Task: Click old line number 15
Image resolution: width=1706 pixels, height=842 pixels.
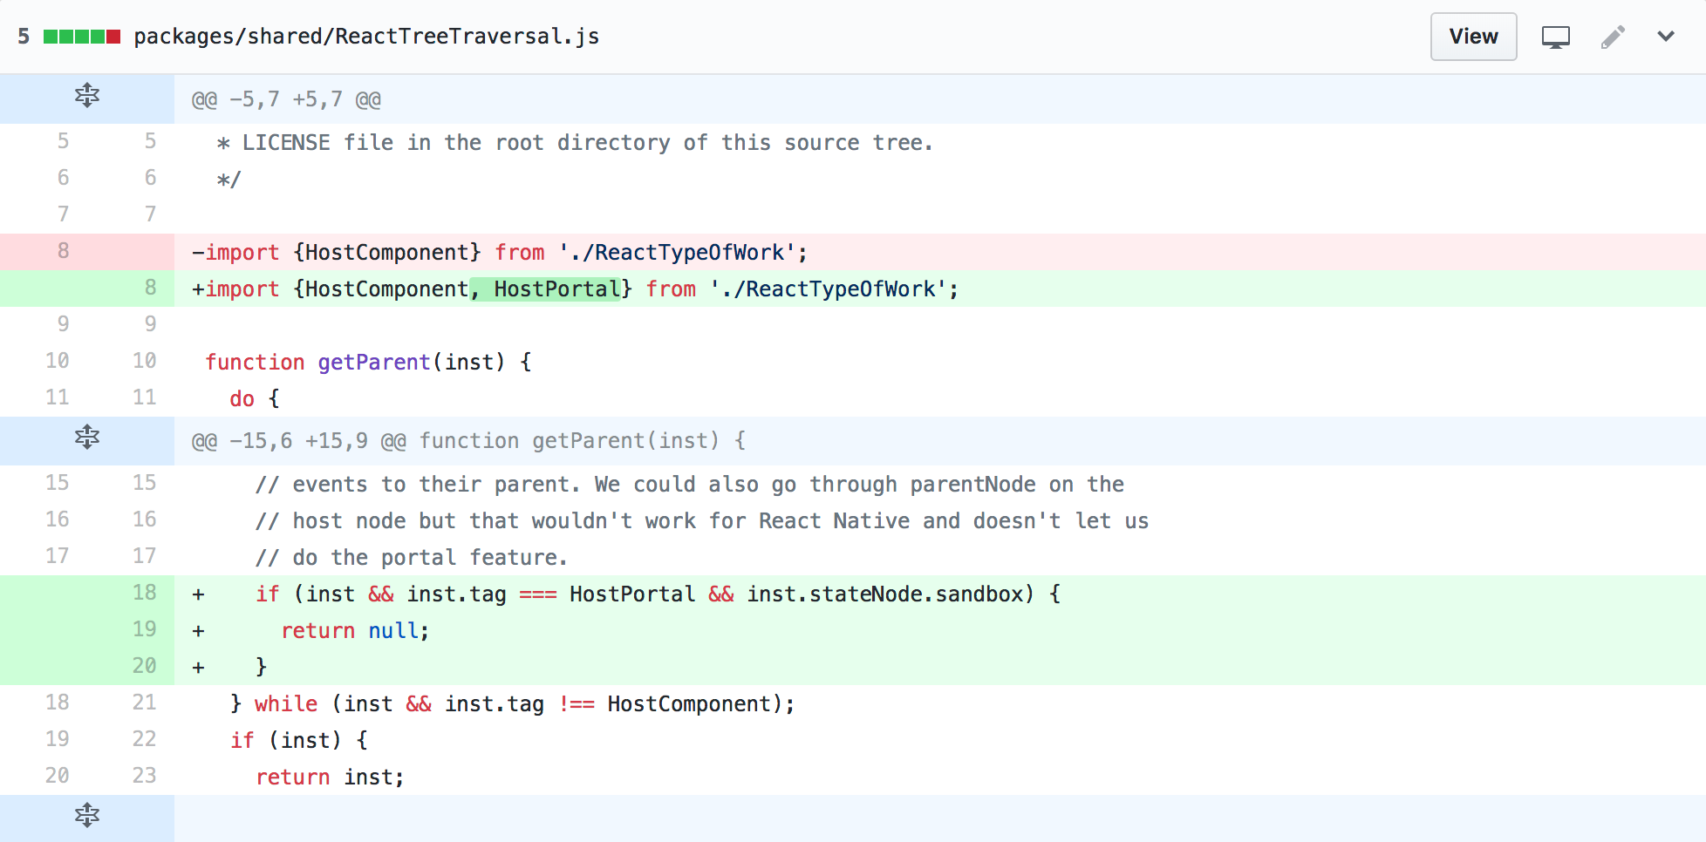Action: click(57, 483)
